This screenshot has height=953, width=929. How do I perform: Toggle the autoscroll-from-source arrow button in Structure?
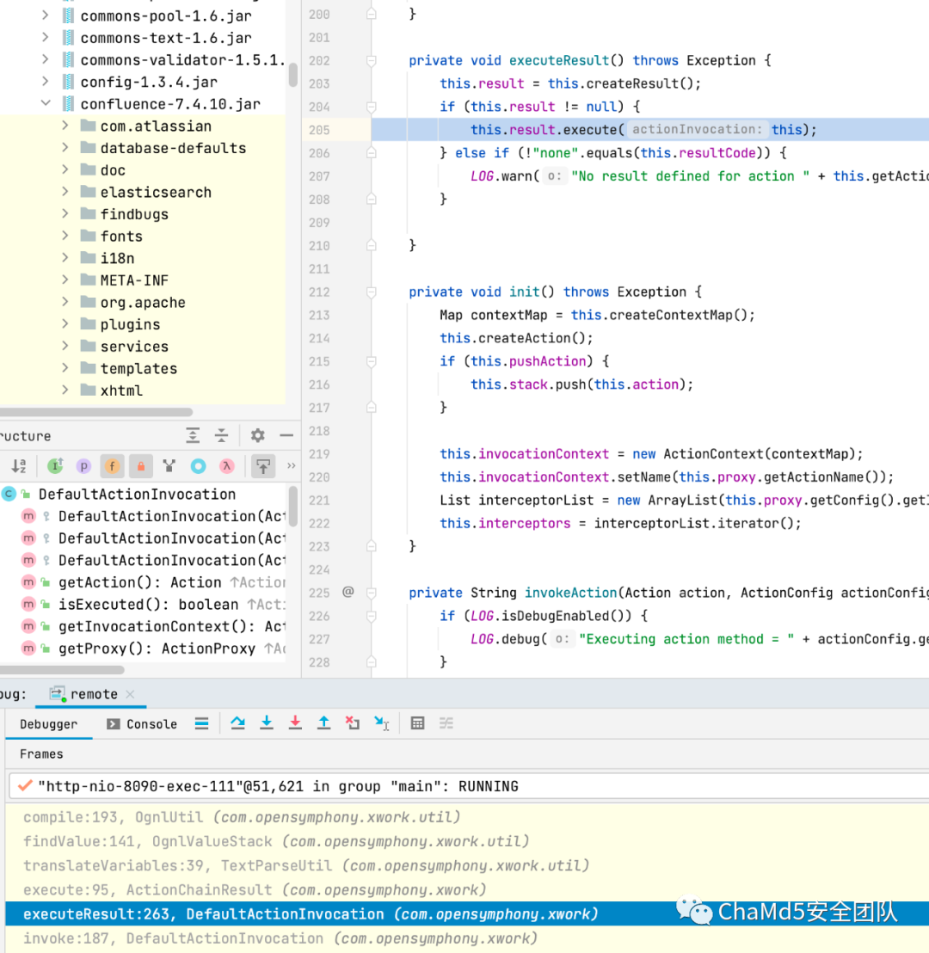coord(263,466)
